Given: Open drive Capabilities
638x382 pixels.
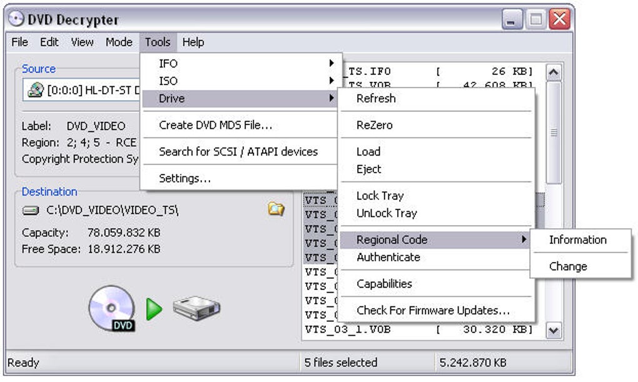Looking at the screenshot, I should coord(436,284).
